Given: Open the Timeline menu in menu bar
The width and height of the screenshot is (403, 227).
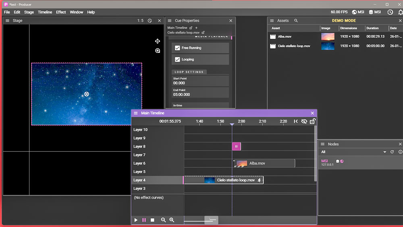Looking at the screenshot, I should point(45,12).
